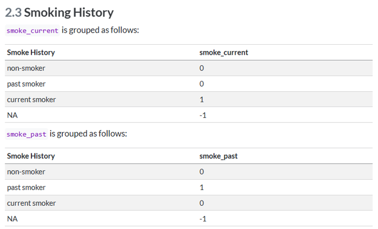Click 'past smoker' cell in first table
This screenshot has width=378, height=229.
click(x=26, y=84)
